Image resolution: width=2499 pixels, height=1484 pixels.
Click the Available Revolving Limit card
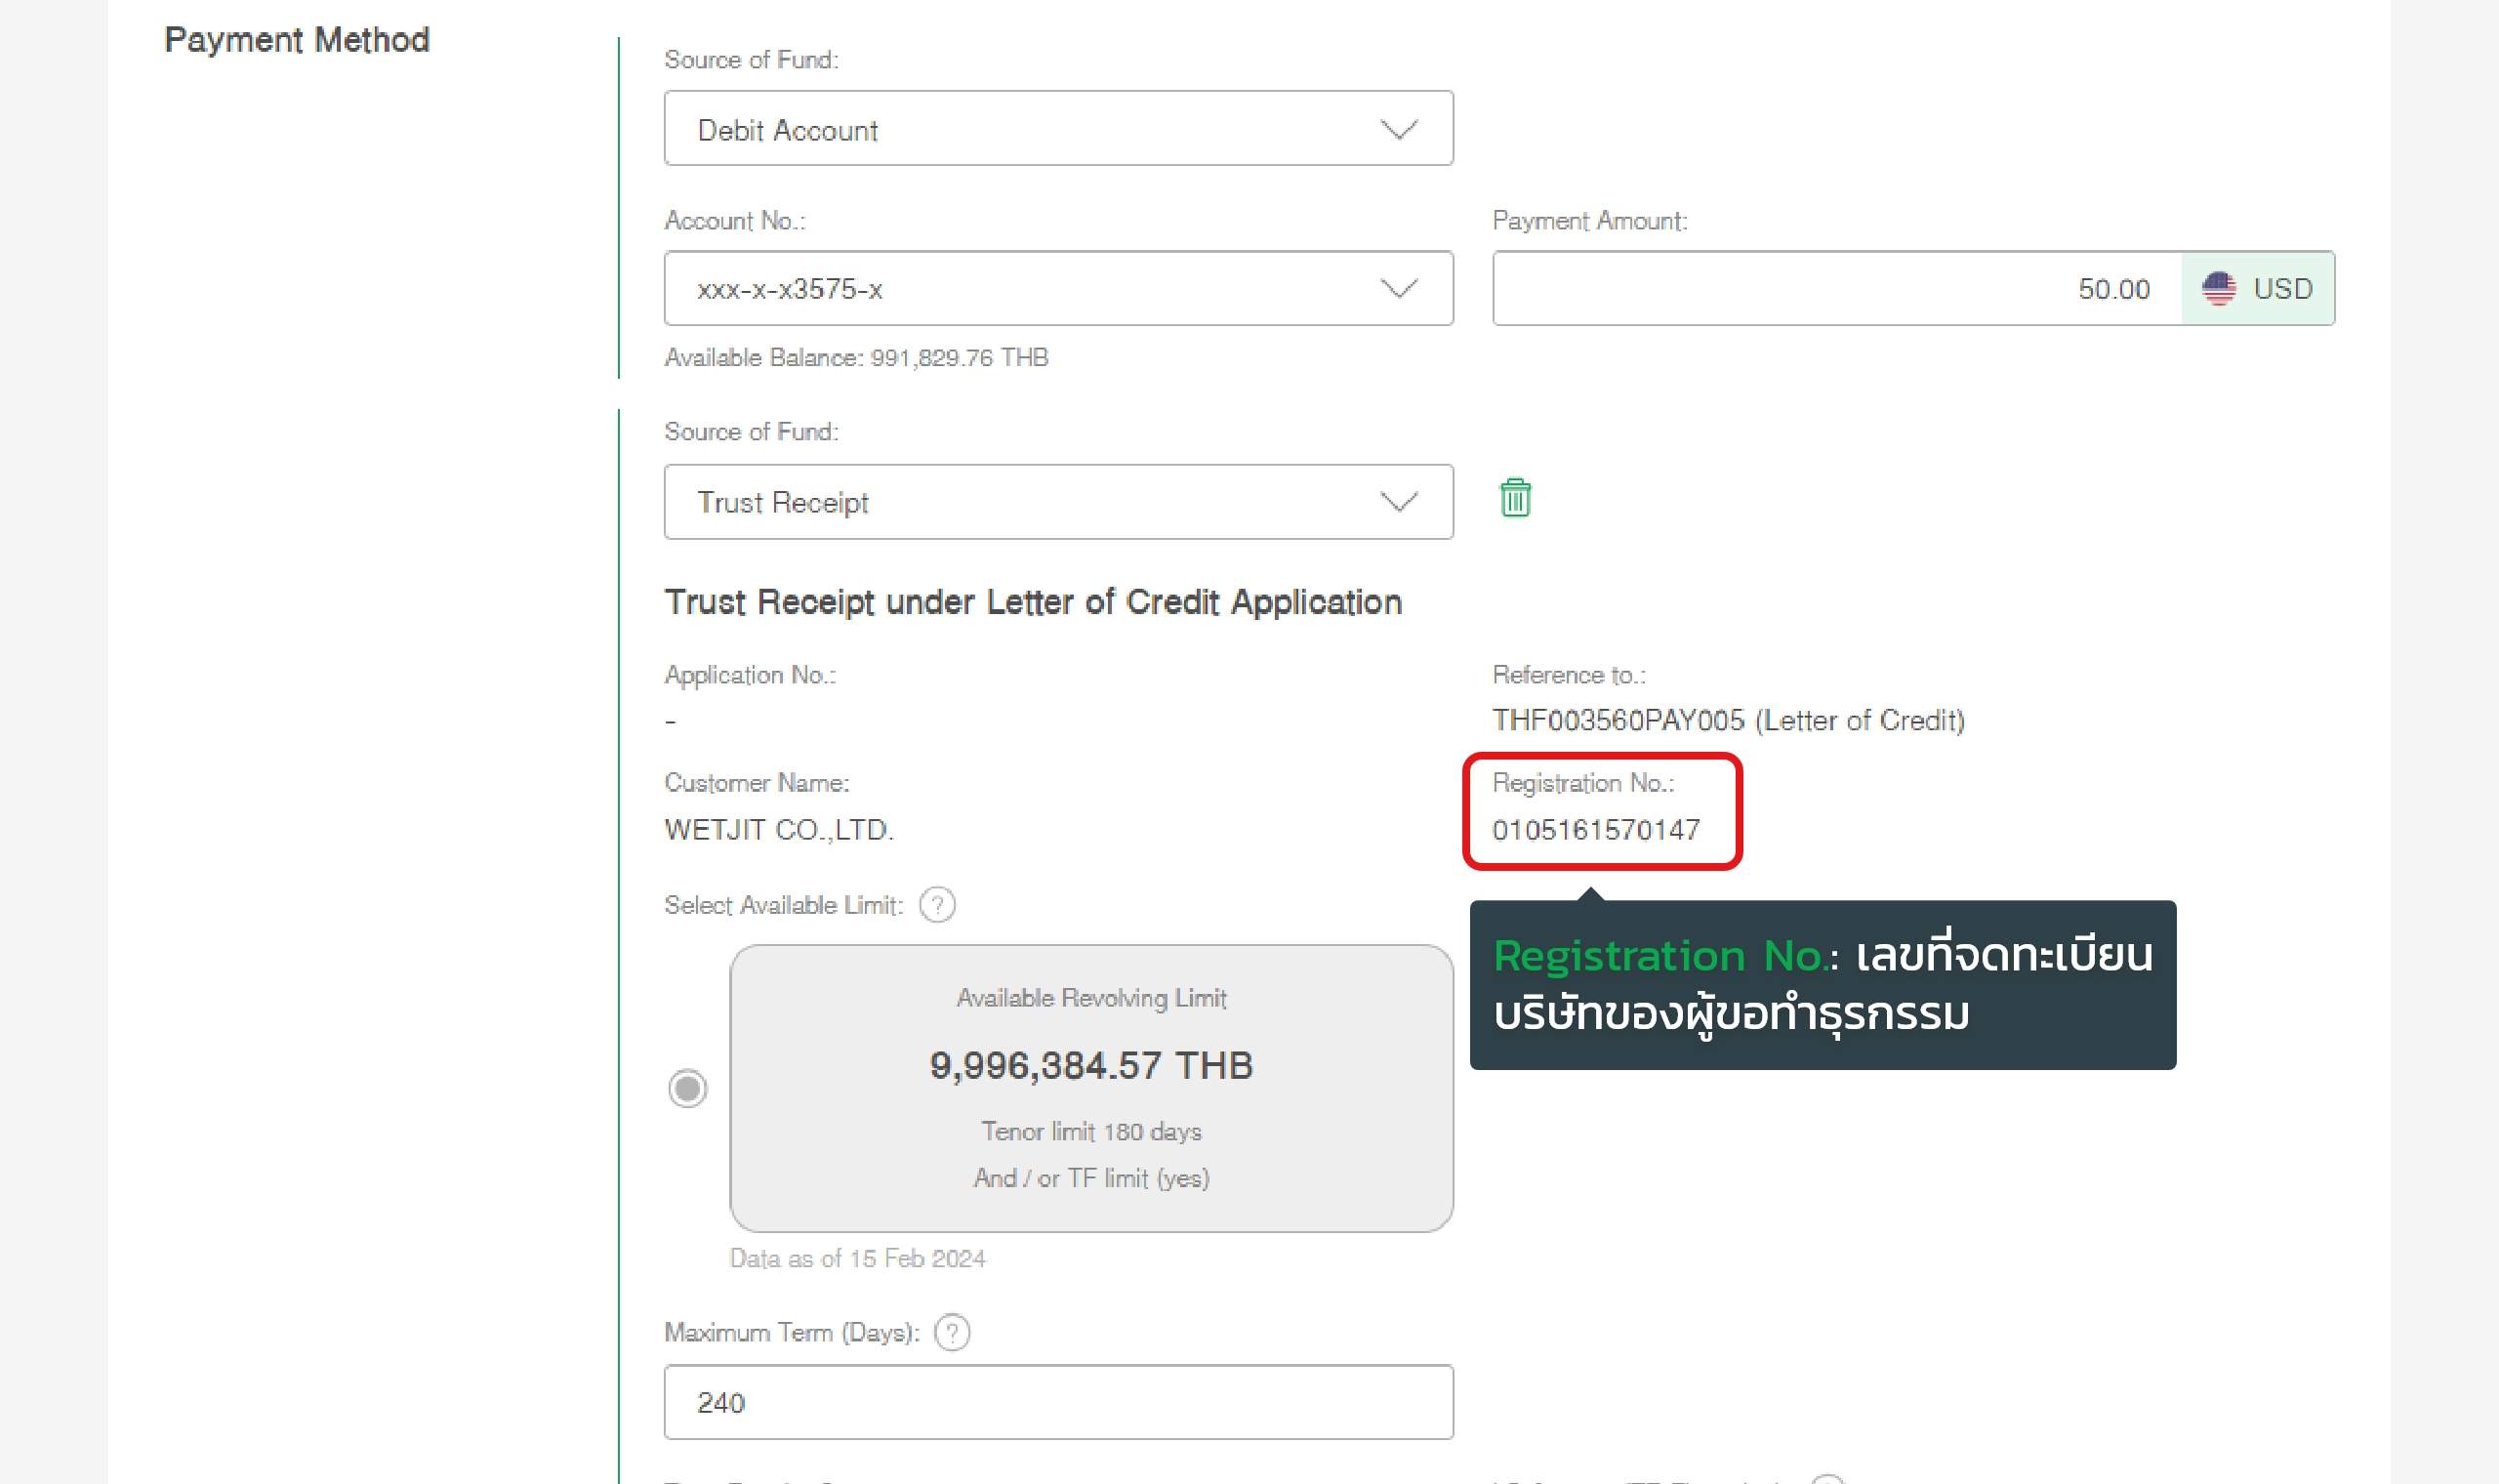pos(1090,1088)
